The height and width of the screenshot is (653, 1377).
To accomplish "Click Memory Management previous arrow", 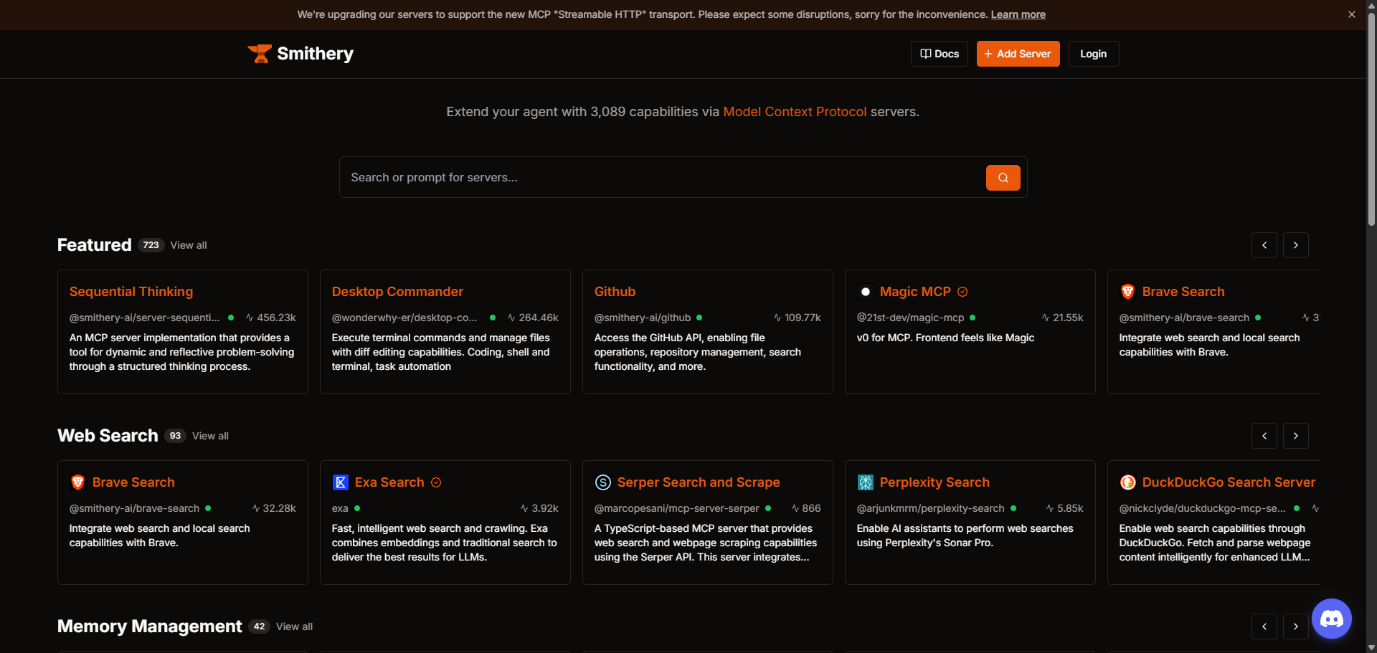I will (1264, 626).
